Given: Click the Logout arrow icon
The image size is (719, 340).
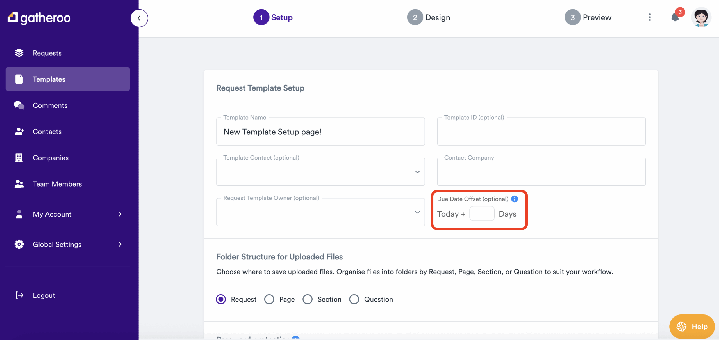Looking at the screenshot, I should [x=19, y=295].
